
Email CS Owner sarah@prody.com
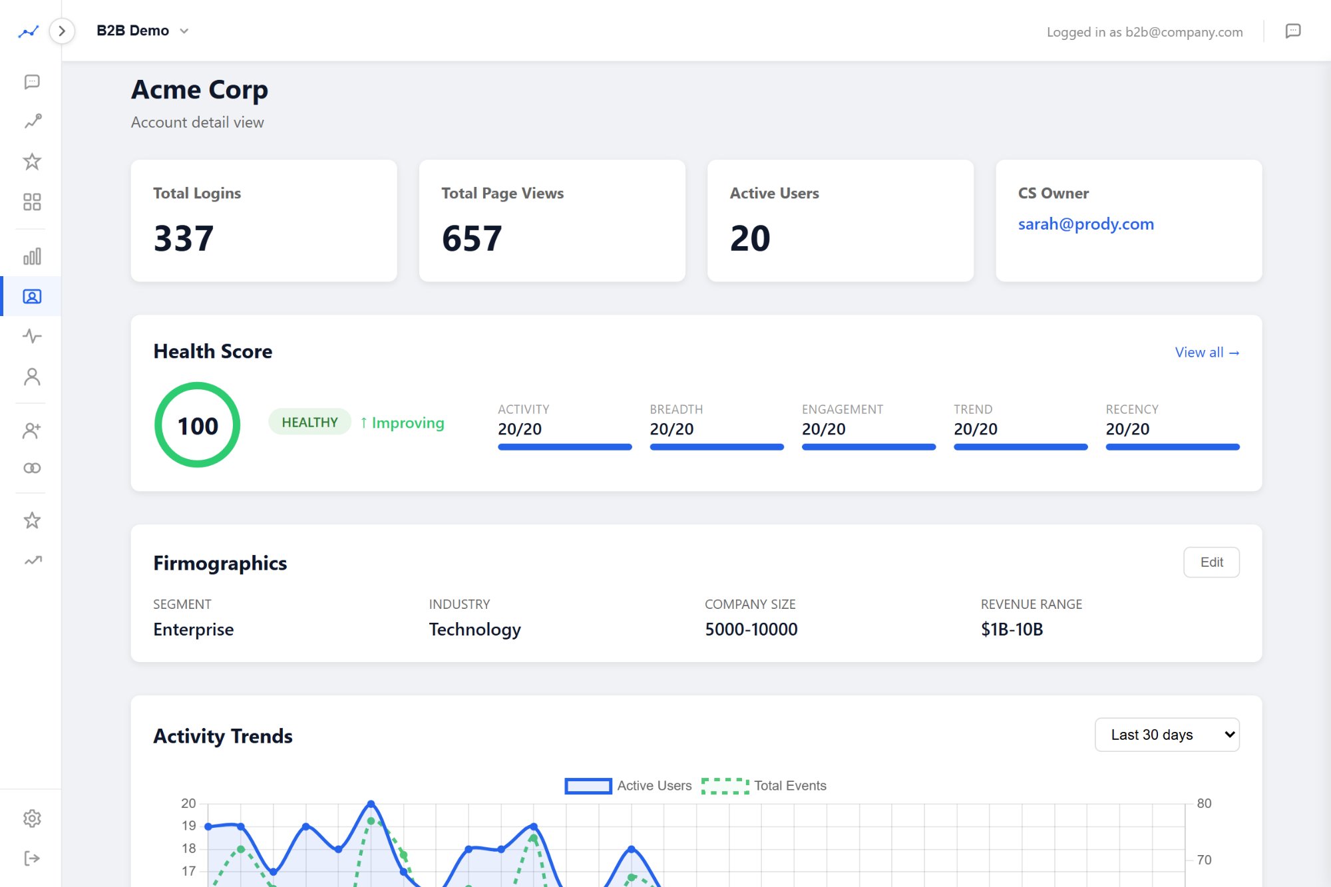tap(1086, 224)
